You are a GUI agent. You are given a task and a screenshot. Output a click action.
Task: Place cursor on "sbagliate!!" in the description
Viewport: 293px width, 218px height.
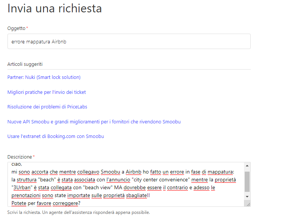pyautogui.click(x=138, y=196)
